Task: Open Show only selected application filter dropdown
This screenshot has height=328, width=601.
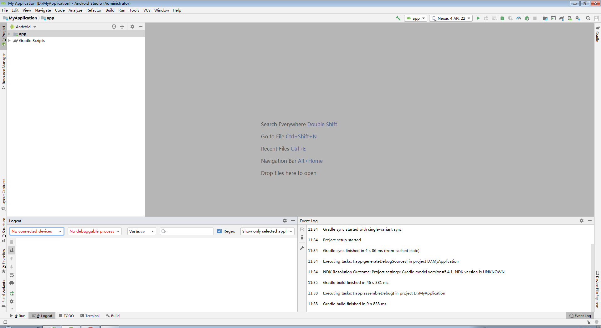Action: point(267,231)
